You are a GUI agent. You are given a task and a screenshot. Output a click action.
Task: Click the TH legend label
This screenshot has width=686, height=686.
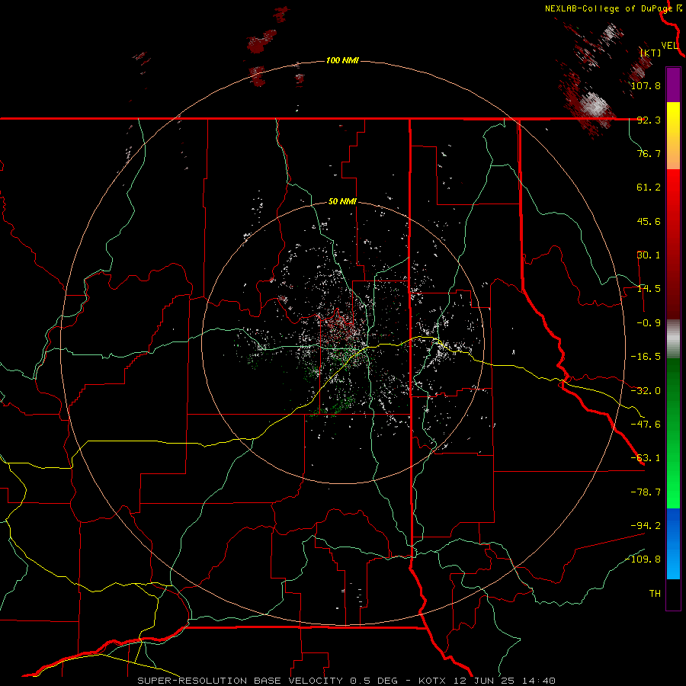(x=655, y=594)
